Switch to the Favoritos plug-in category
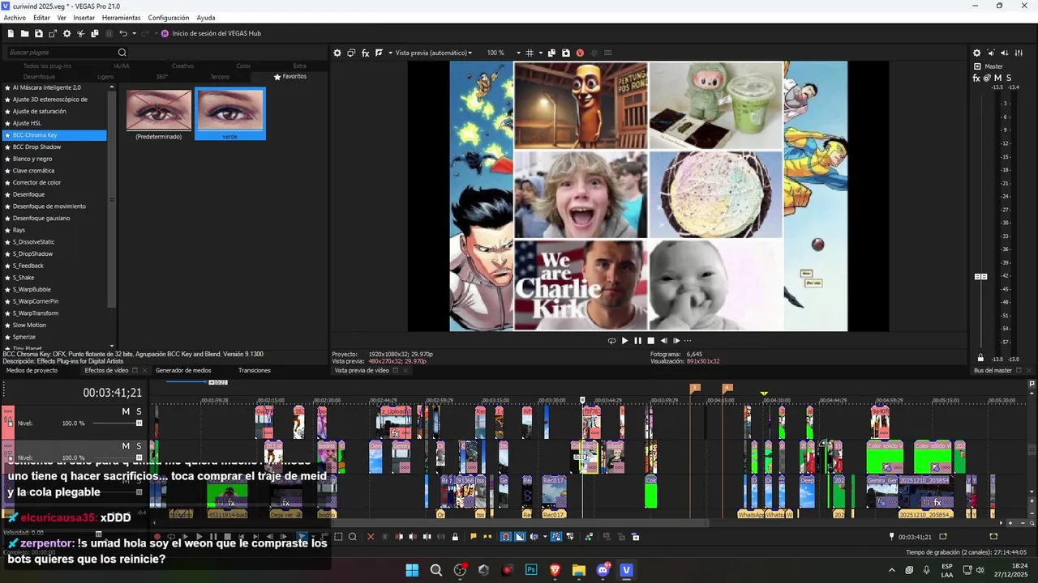Viewport: 1038px width, 583px height. click(290, 77)
